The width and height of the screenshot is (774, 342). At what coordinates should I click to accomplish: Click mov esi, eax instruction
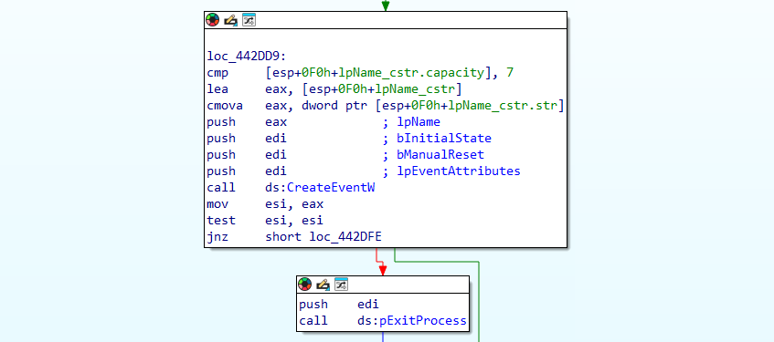pos(265,204)
